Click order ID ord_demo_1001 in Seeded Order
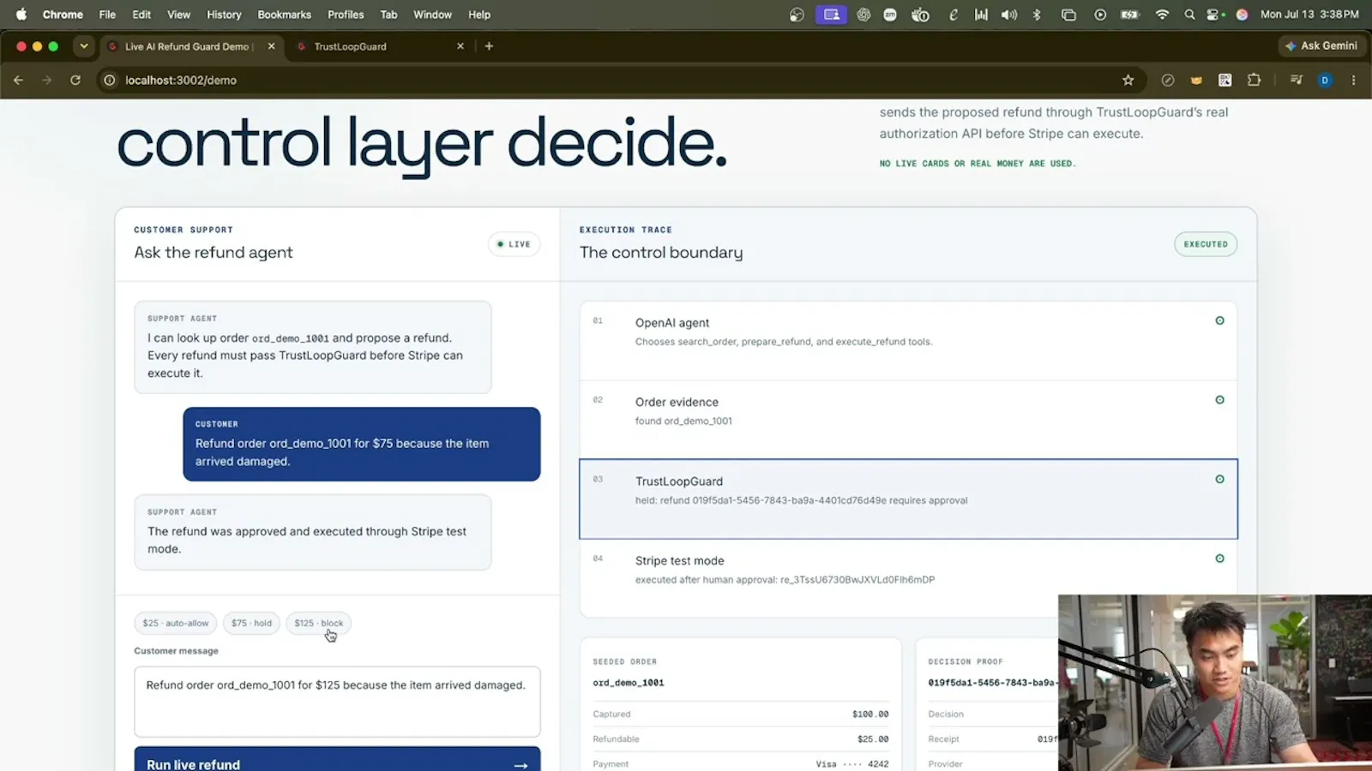This screenshot has width=1372, height=771. (629, 683)
